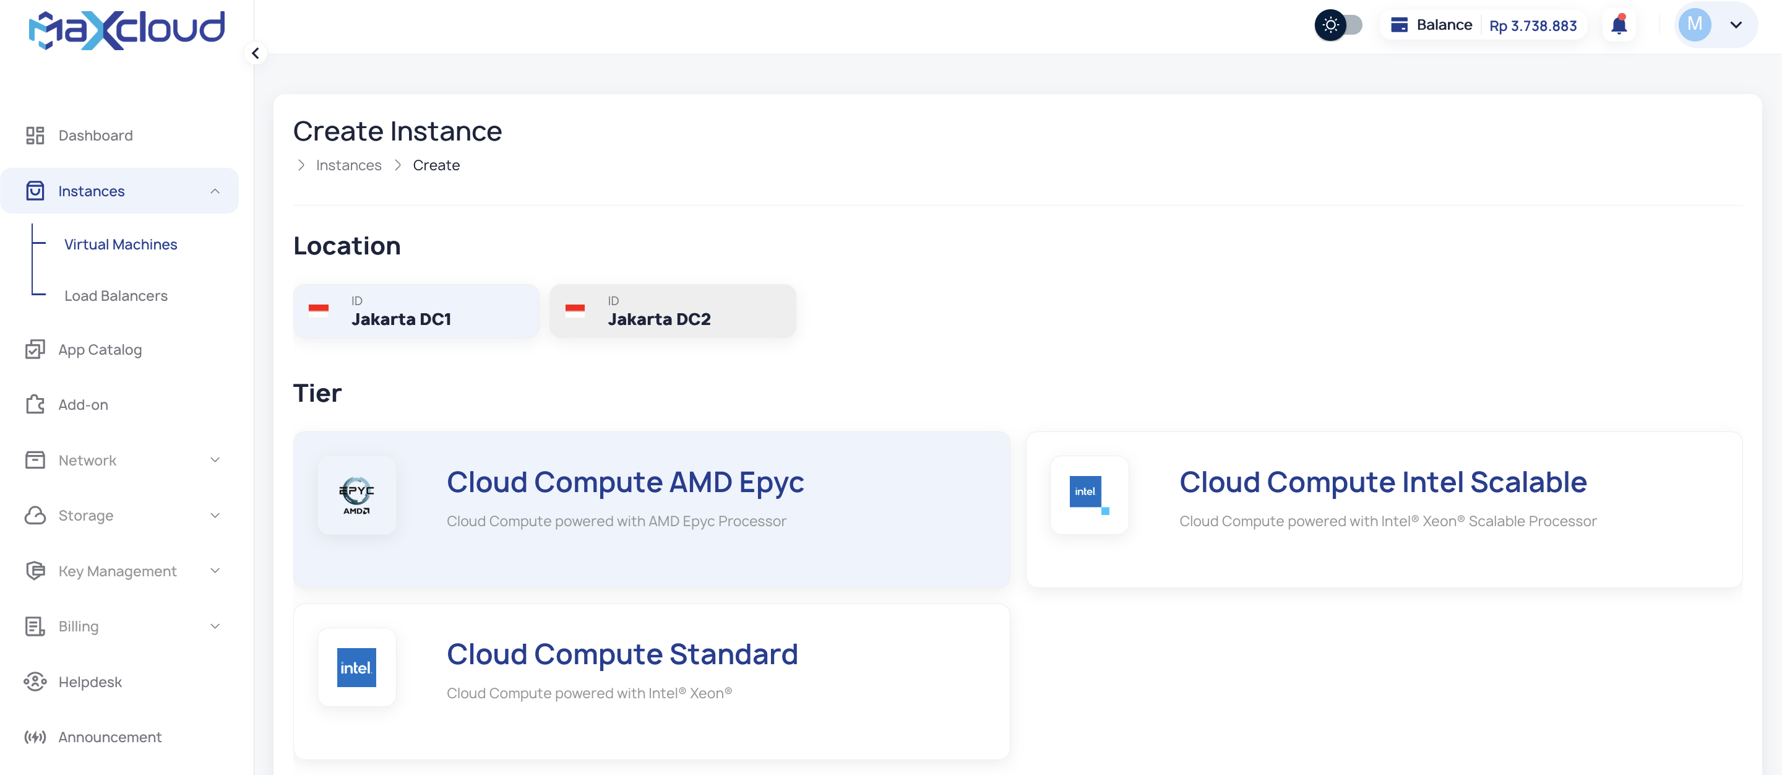Click the App Catalog icon

tap(35, 350)
